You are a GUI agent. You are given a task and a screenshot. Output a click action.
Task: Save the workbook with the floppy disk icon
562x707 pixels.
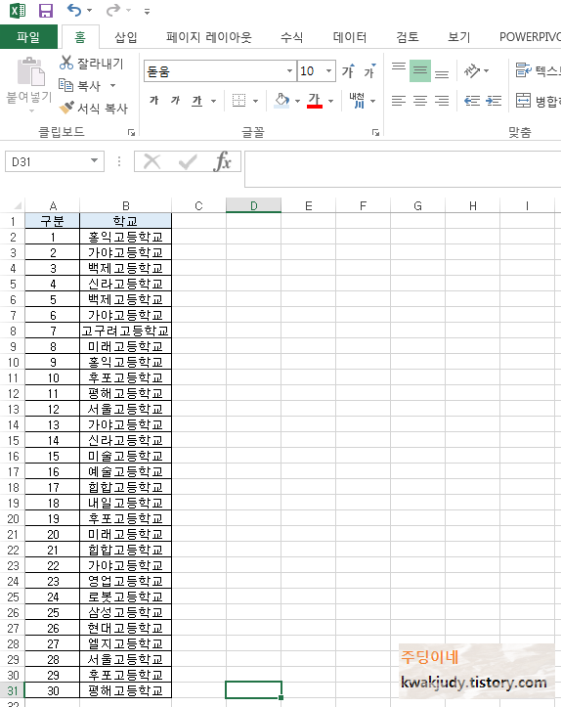click(46, 10)
